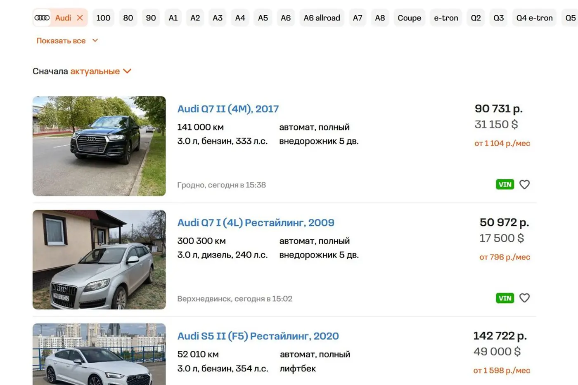Click '3.0 л, бензин, 333 л.с.' text
Viewport: 578px width, 385px height.
click(x=222, y=141)
